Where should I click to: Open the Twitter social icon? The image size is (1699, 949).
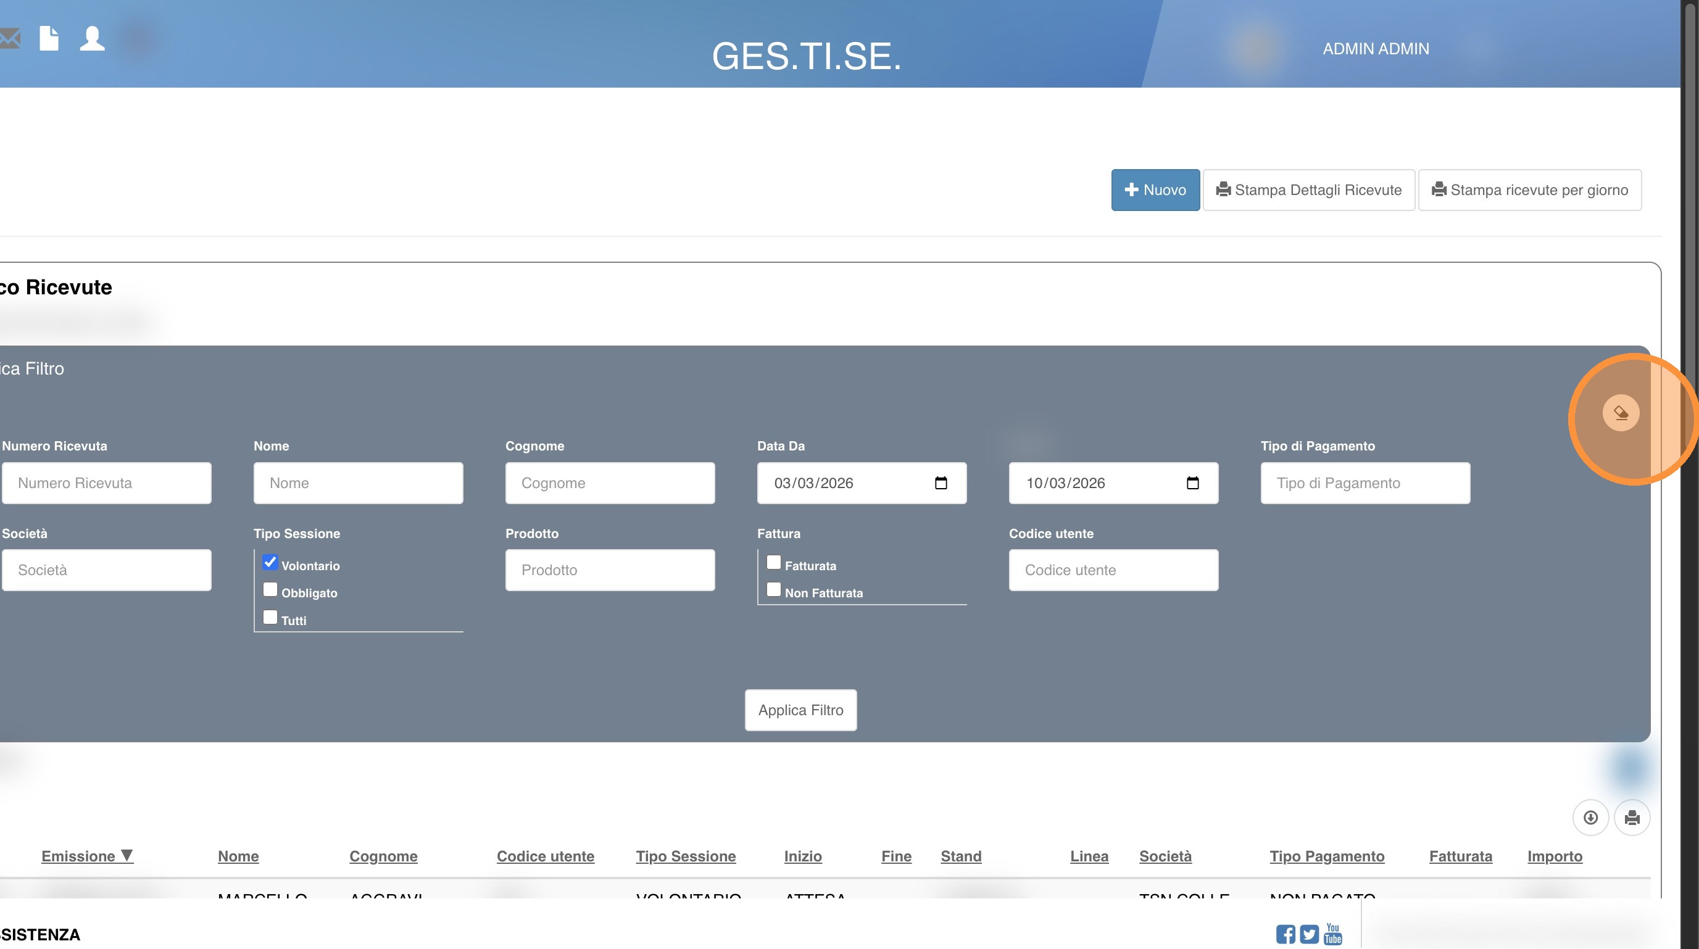(x=1309, y=934)
